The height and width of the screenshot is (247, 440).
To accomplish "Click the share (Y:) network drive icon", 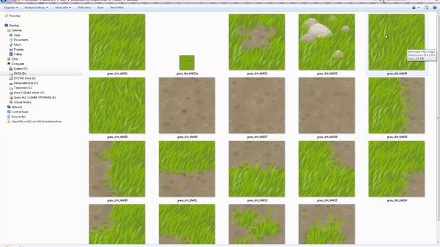I will pyautogui.click(x=11, y=93).
